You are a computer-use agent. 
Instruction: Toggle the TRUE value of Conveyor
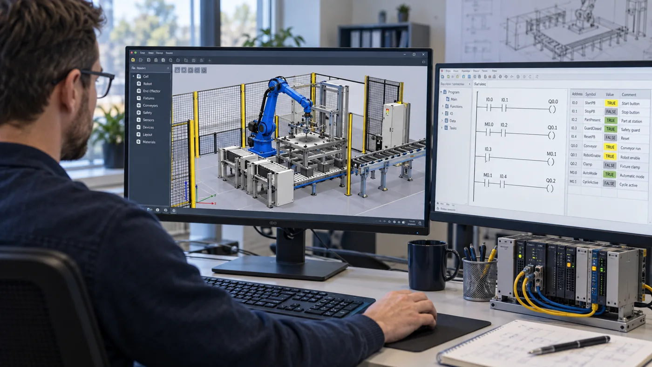(610, 147)
